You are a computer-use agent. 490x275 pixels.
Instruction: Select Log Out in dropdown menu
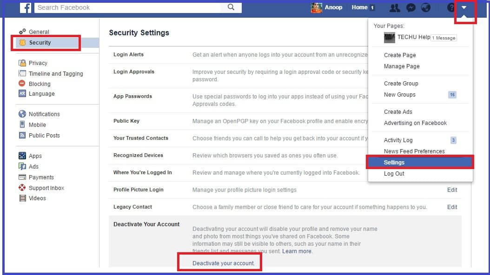click(x=394, y=174)
